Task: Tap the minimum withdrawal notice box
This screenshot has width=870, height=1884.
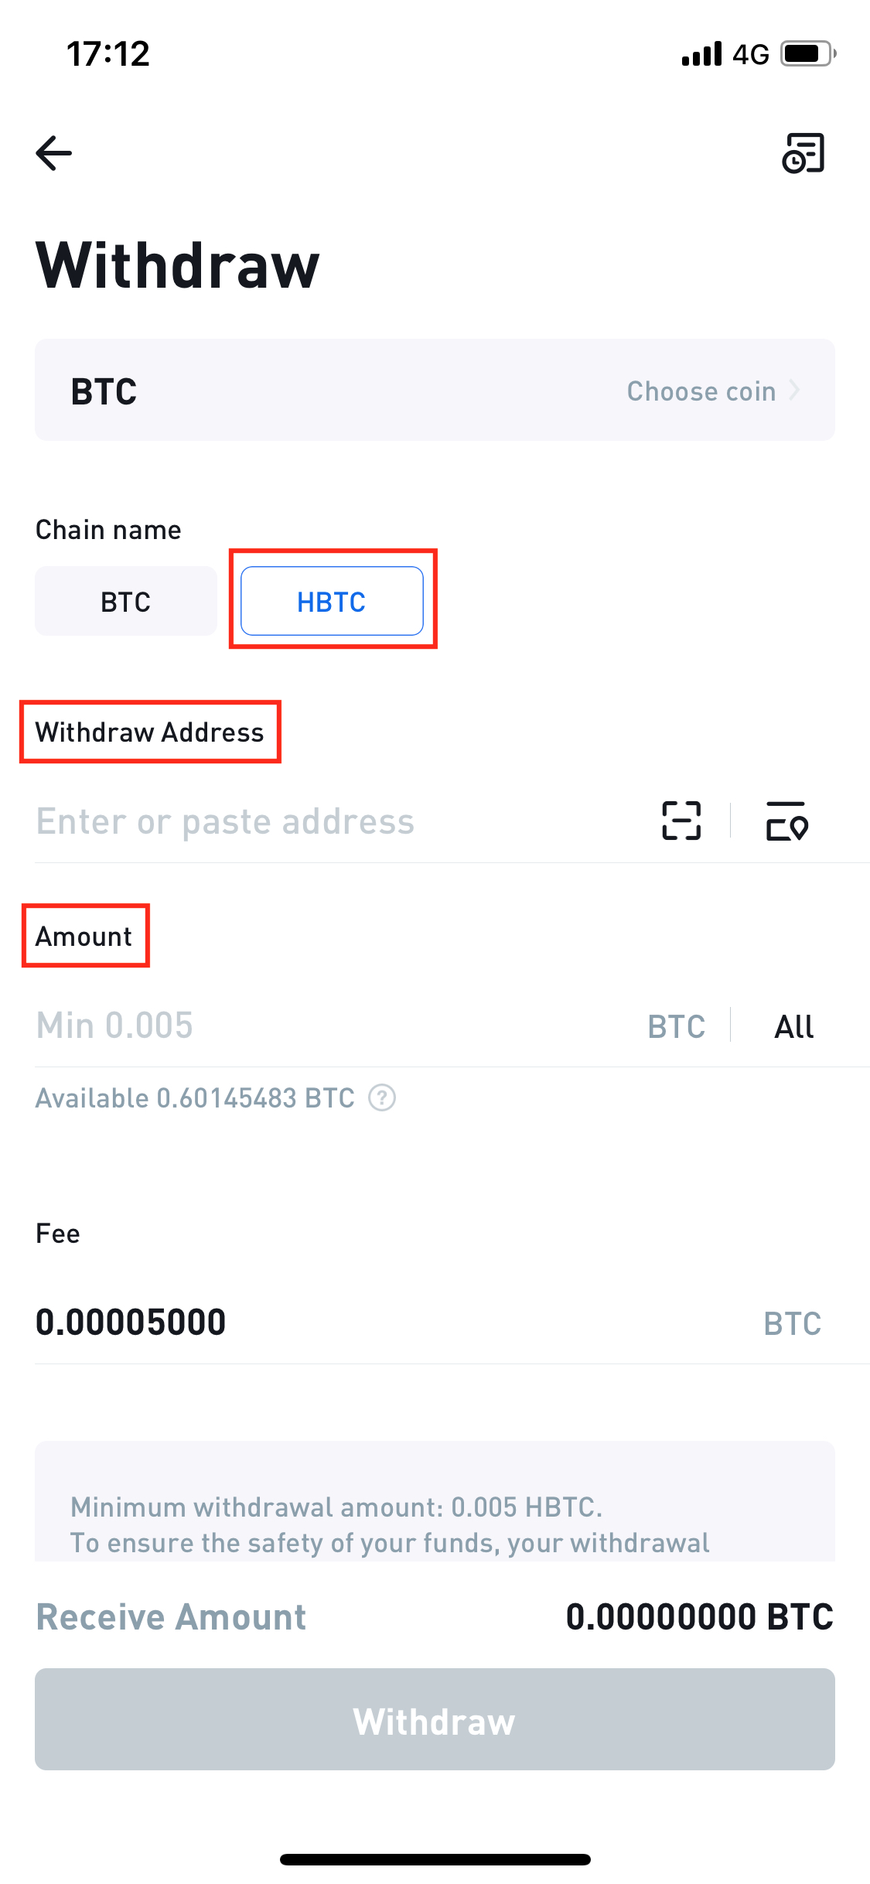Action: pyautogui.click(x=435, y=1500)
